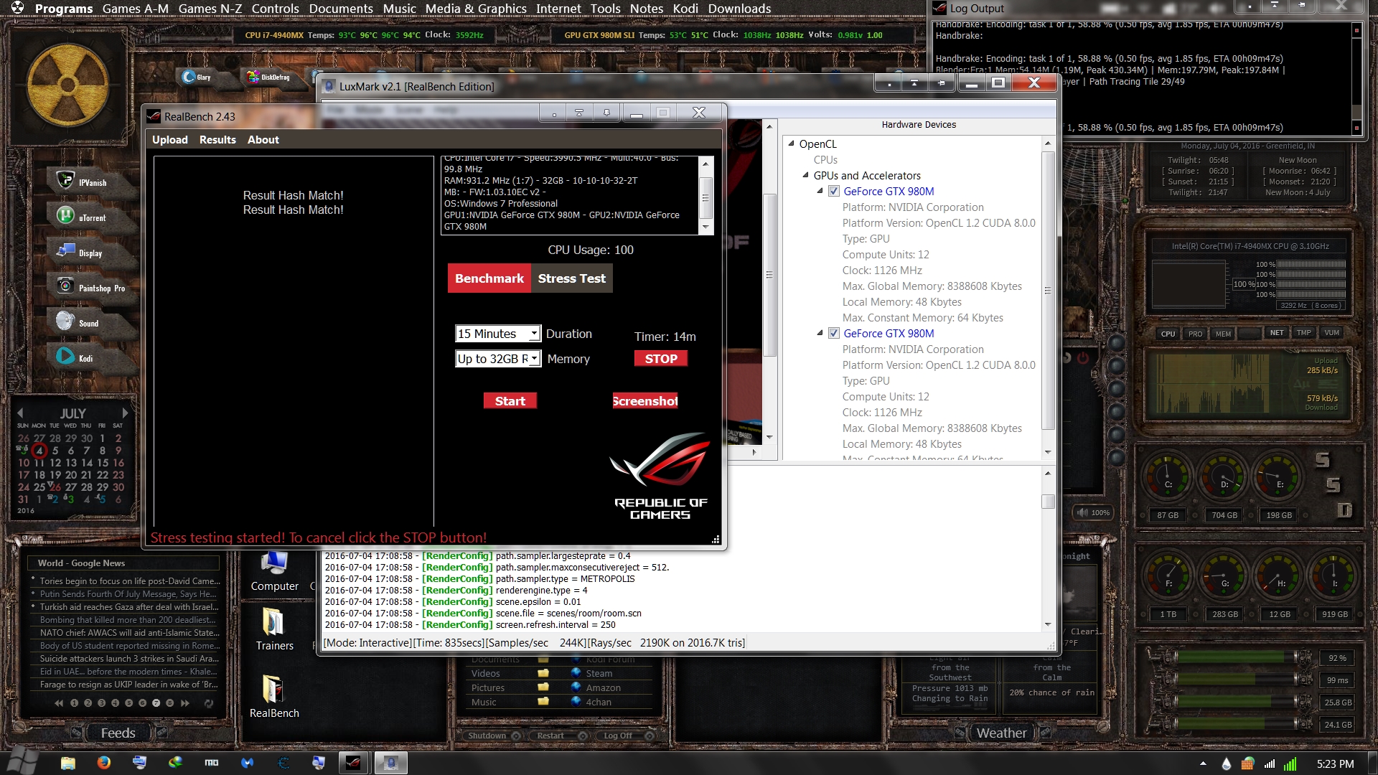Click the Start button in RealBench
This screenshot has width=1378, height=775.
510,401
